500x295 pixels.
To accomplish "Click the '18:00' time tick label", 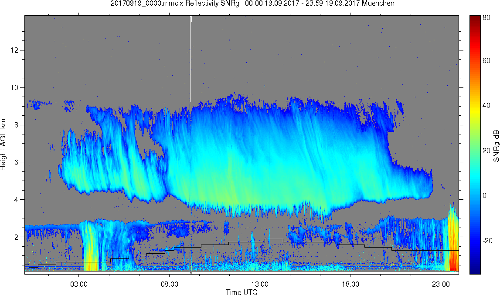I will pyautogui.click(x=350, y=284).
